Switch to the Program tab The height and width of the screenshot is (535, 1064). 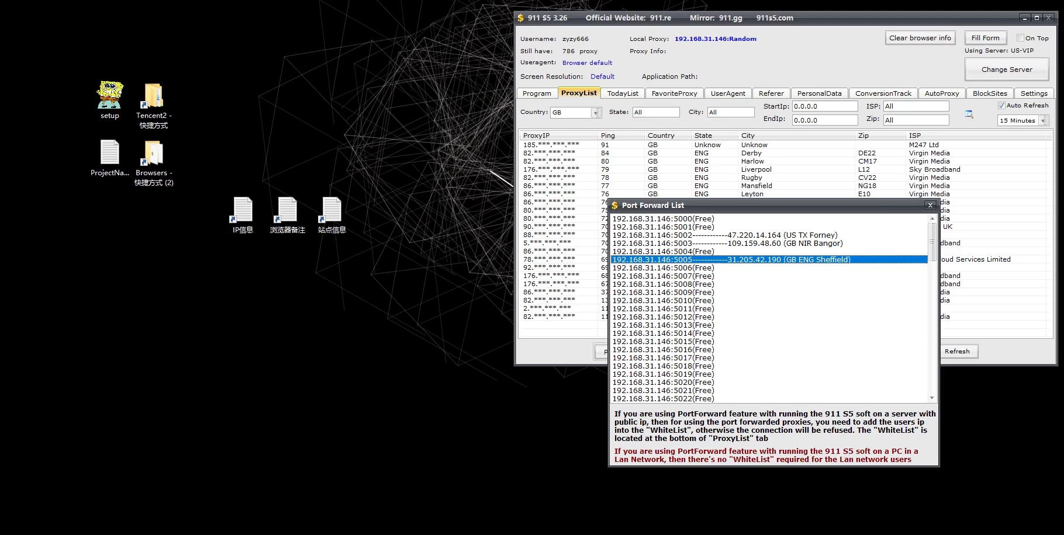[x=537, y=93]
